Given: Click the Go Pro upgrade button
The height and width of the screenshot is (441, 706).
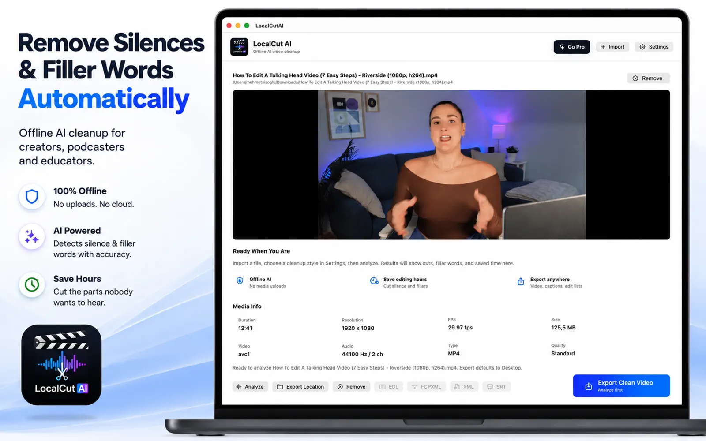Looking at the screenshot, I should point(571,47).
